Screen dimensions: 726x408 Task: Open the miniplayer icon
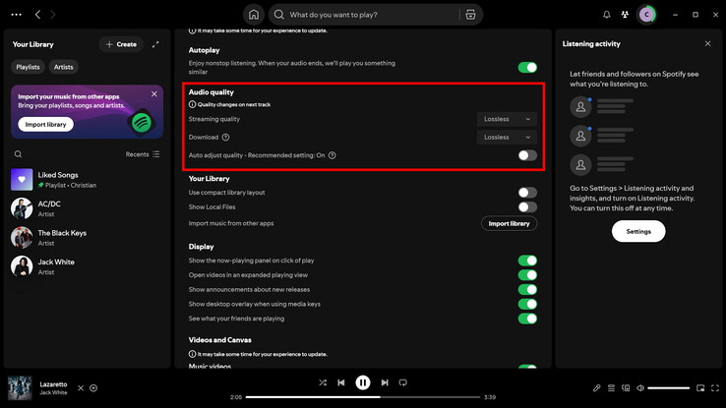(x=700, y=388)
